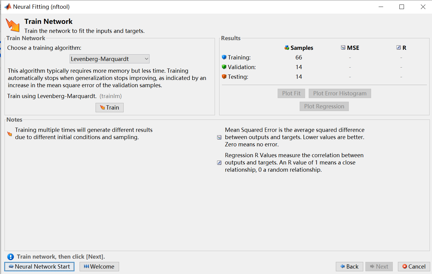Viewport: 432px width, 274px height.
Task: Click the Plot Regression button
Action: tap(324, 106)
